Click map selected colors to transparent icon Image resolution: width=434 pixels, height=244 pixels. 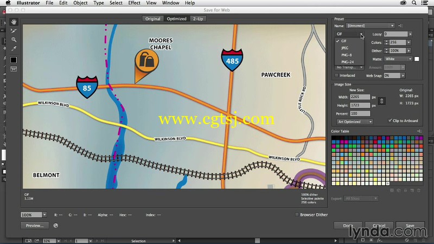click(392, 190)
